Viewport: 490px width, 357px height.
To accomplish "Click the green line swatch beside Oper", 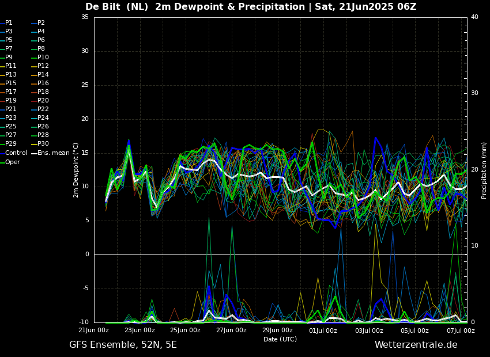I will 2,162.
